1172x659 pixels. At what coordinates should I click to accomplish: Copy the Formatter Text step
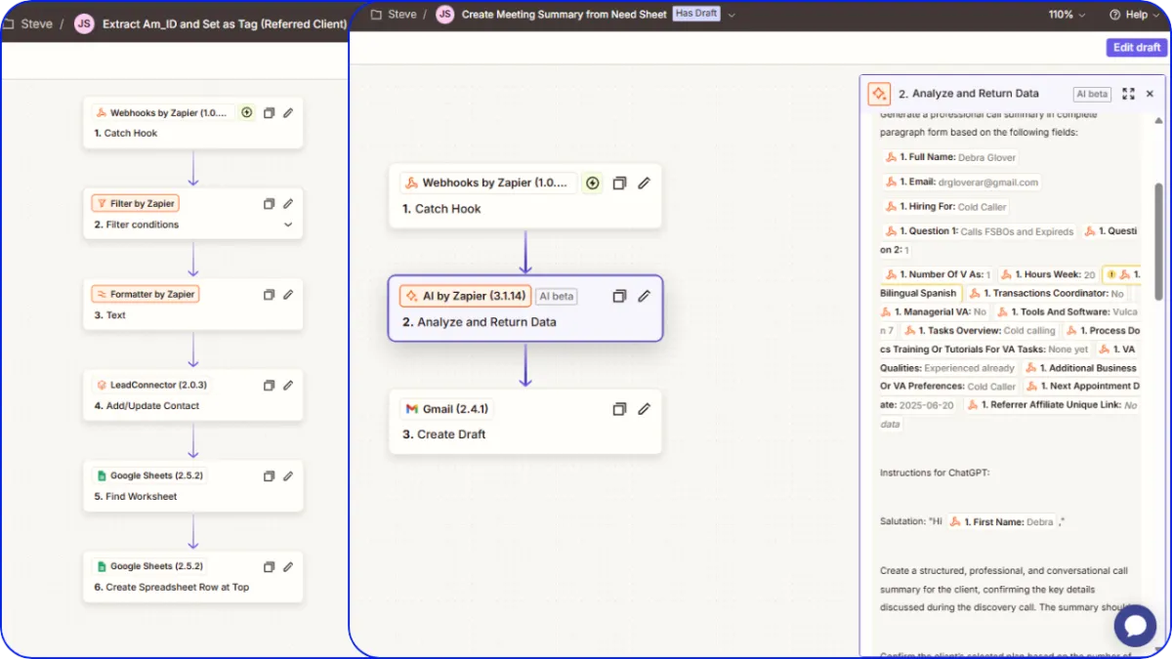(x=269, y=294)
